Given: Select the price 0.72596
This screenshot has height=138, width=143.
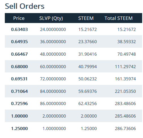Looking at the screenshot, I should tap(19, 104).
